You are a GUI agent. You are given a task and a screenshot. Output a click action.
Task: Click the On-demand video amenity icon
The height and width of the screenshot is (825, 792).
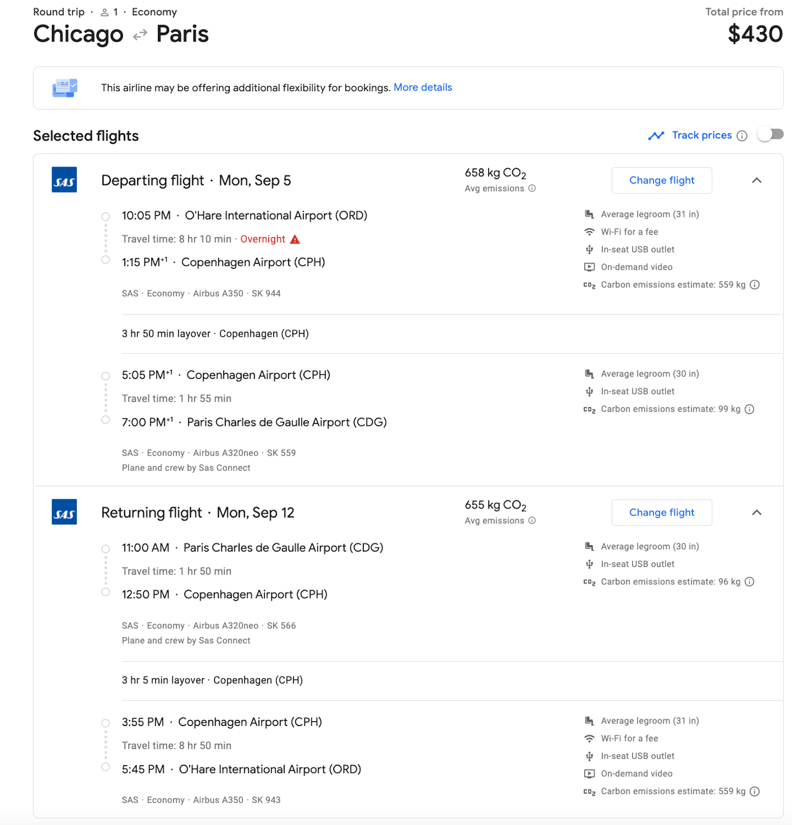589,267
